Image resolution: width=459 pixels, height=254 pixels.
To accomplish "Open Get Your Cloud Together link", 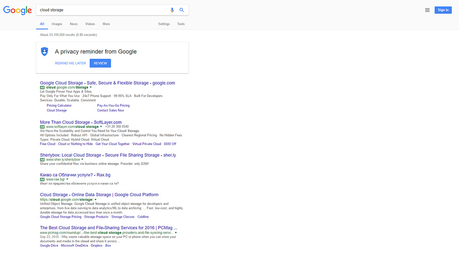I will 112,144.
